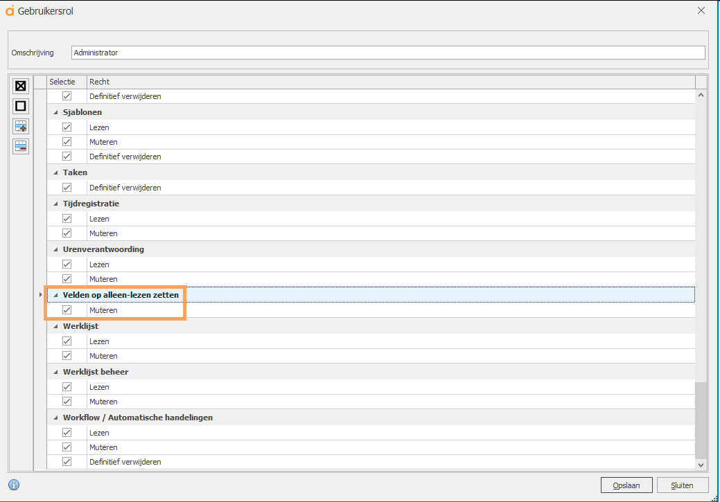
Task: Click the Gebruikersrol app logo icon
Action: coord(10,11)
